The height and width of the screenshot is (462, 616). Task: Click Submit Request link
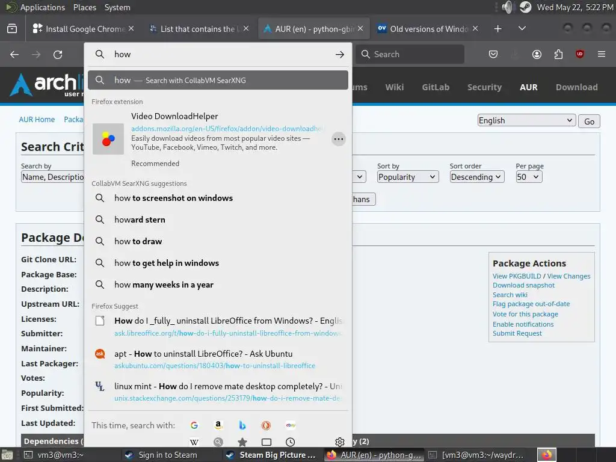coord(517,333)
